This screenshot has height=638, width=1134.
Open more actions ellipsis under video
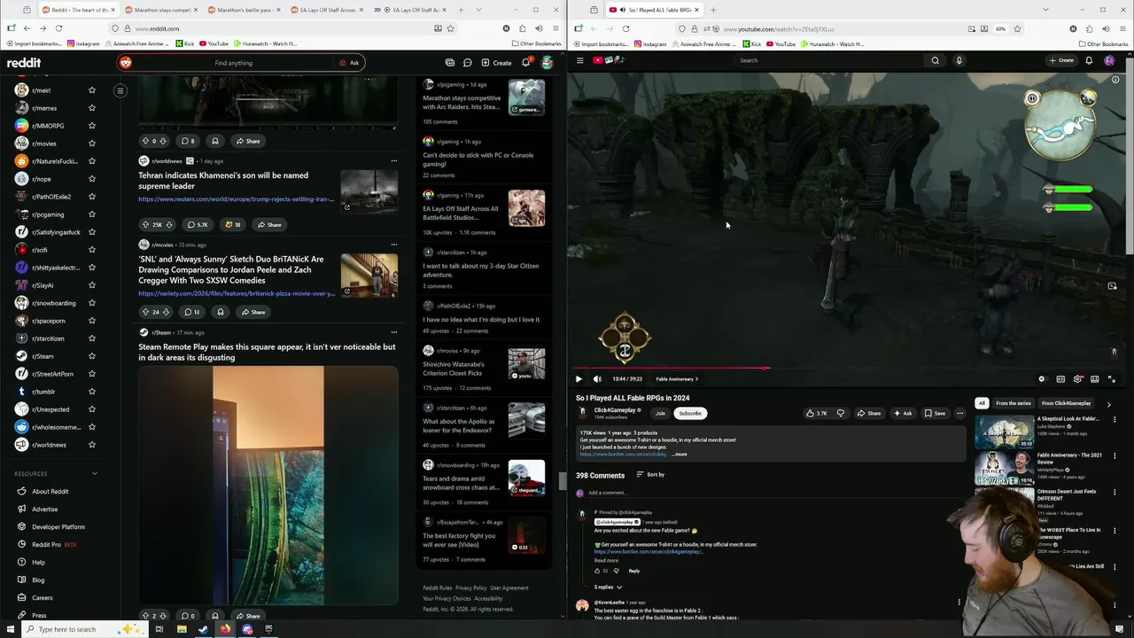click(959, 413)
